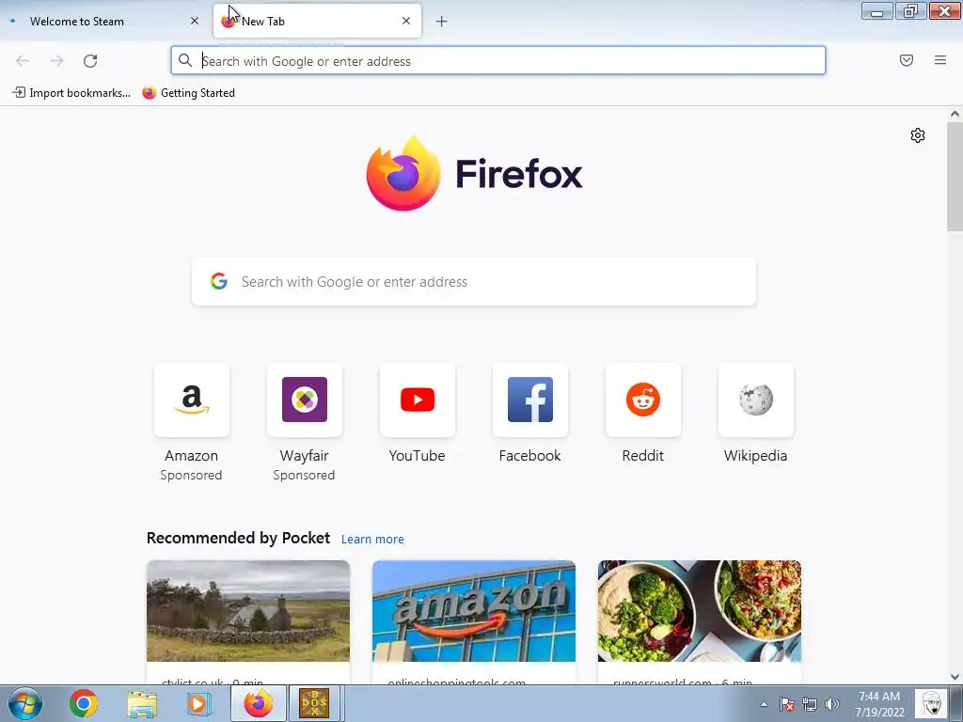This screenshot has width=963, height=722.
Task: Open the Windows Start menu
Action: click(25, 703)
